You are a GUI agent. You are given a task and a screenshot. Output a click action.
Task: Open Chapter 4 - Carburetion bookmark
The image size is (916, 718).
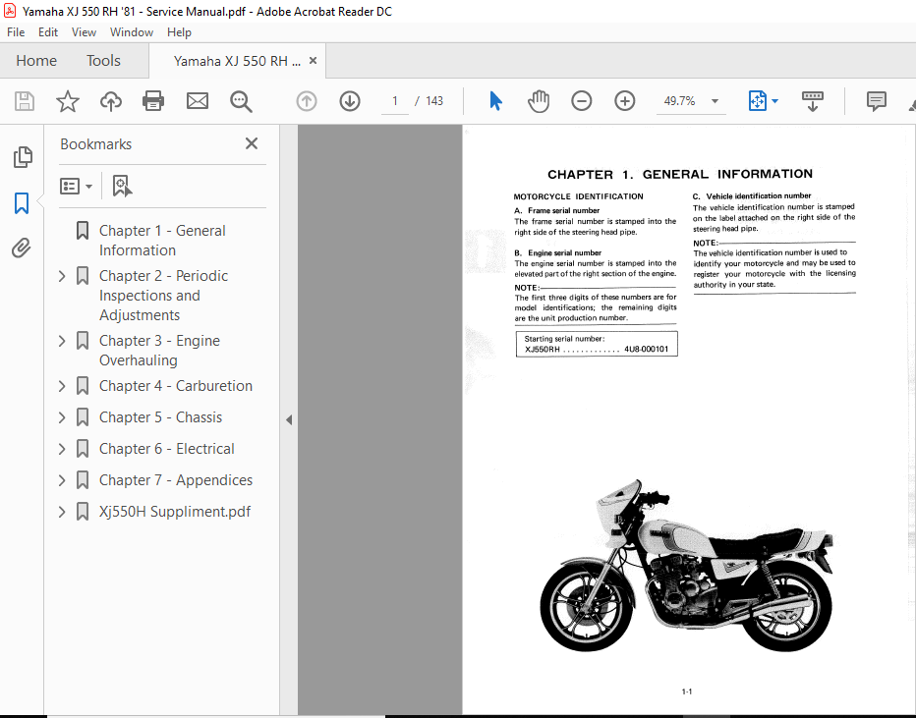[x=176, y=386]
